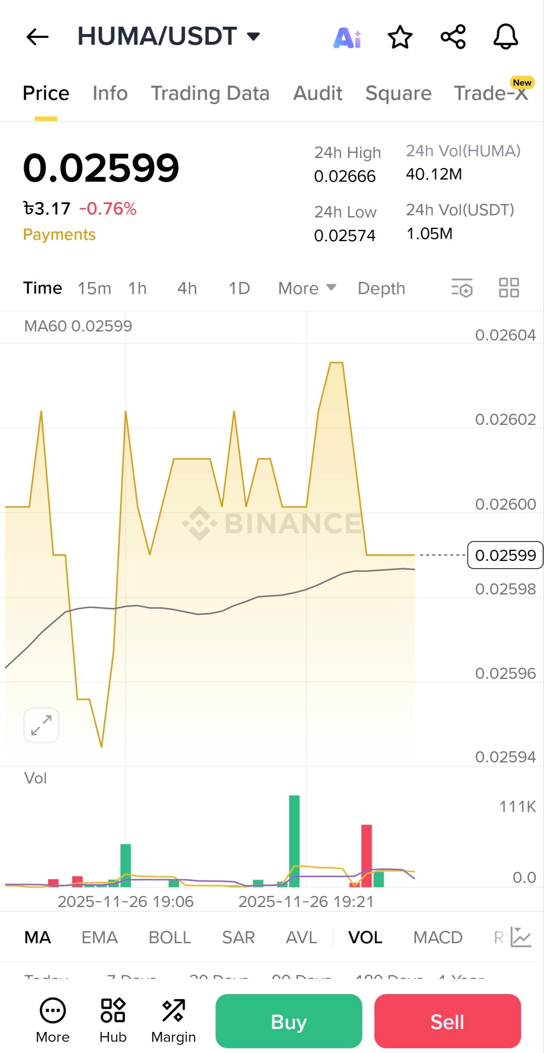Tap the share icon

[453, 37]
